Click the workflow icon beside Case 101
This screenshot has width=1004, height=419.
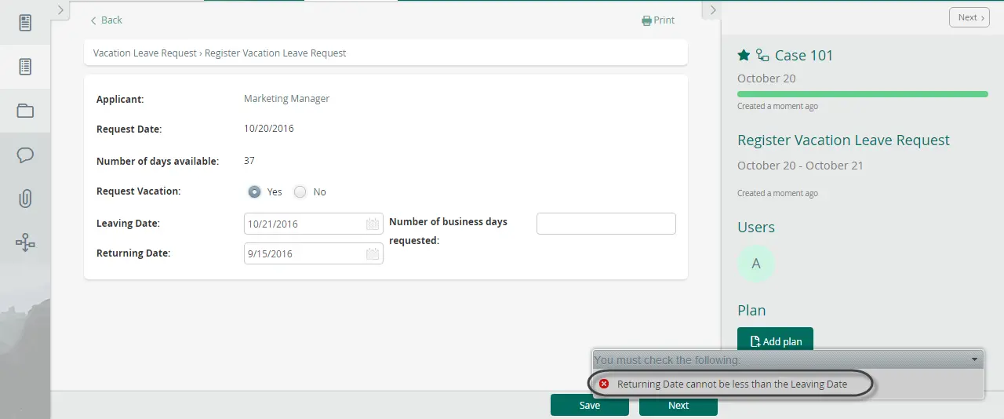point(762,55)
